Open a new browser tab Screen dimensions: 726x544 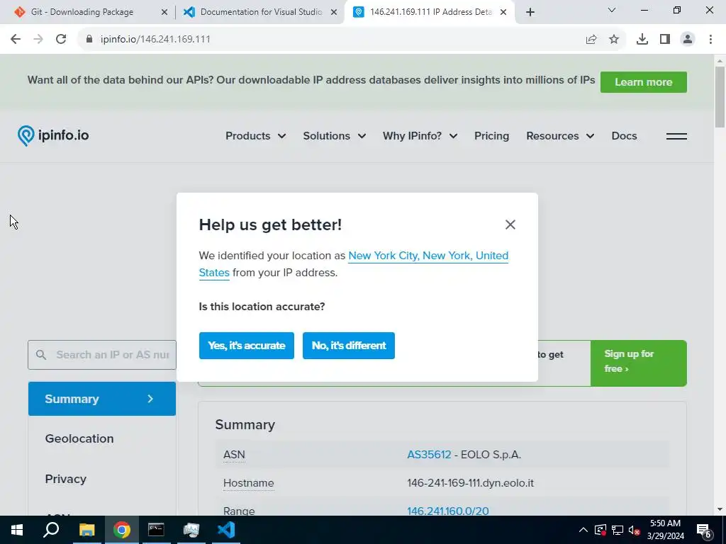click(530, 12)
